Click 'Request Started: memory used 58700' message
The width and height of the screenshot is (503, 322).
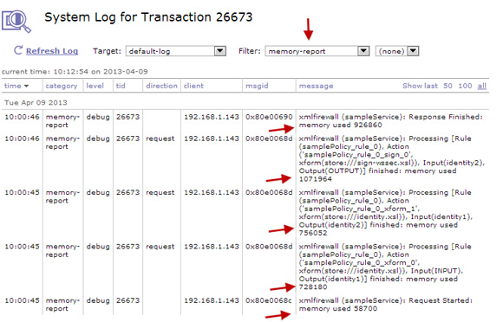(386, 305)
